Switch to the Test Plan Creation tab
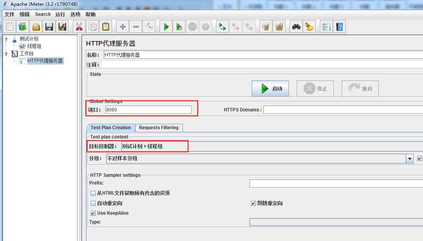 (x=111, y=128)
